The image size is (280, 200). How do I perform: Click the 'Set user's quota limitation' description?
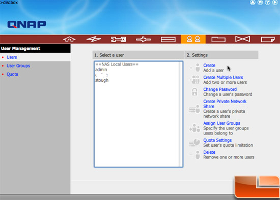click(228, 145)
